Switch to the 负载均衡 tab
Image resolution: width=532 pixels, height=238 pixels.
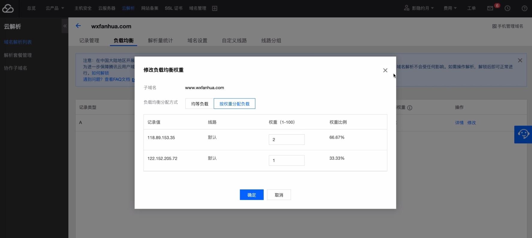[124, 40]
